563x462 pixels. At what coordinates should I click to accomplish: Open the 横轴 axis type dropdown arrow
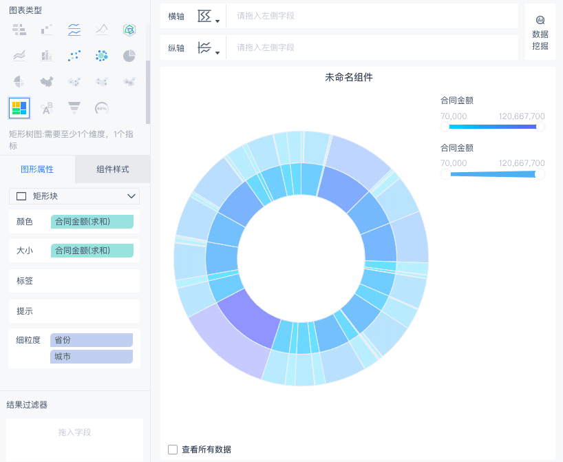click(x=217, y=21)
